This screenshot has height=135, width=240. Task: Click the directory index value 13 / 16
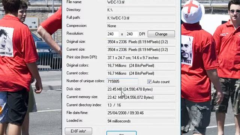[x=141, y=105]
